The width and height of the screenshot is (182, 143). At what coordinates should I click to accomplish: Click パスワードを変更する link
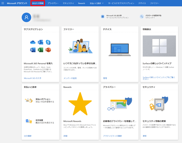click(153, 16)
